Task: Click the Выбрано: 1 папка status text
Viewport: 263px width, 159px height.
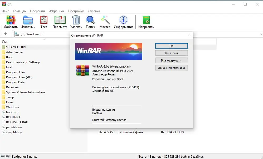Action: [x=25, y=157]
